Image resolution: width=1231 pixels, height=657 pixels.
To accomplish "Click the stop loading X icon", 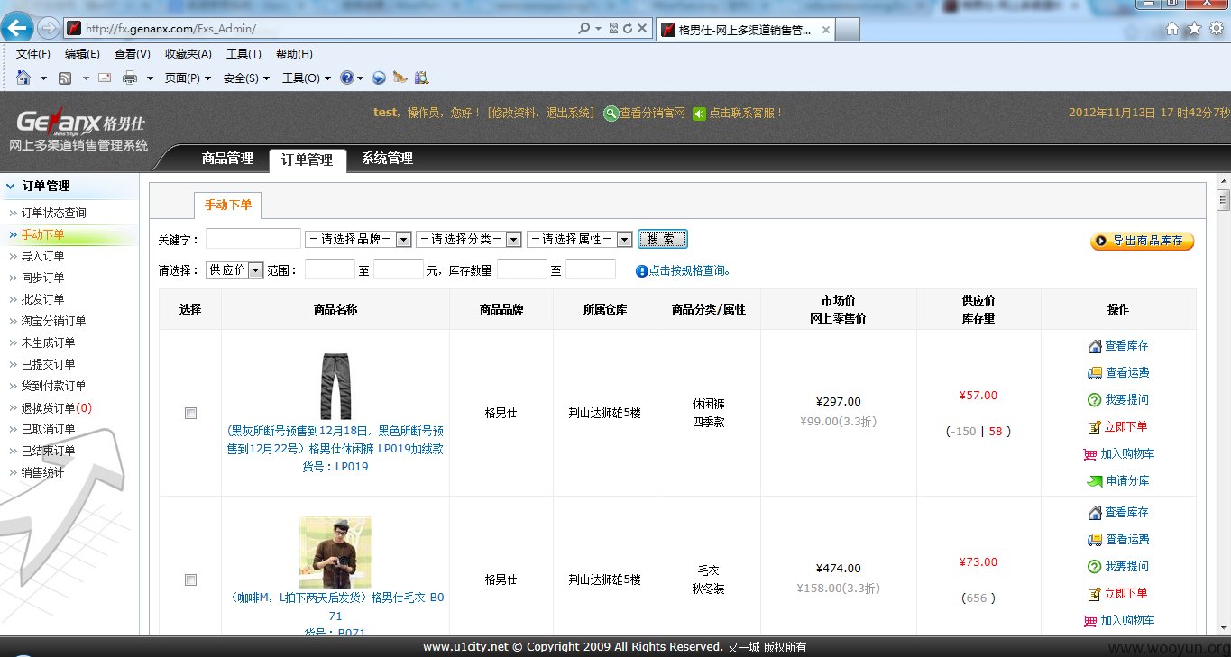I will coord(642,28).
